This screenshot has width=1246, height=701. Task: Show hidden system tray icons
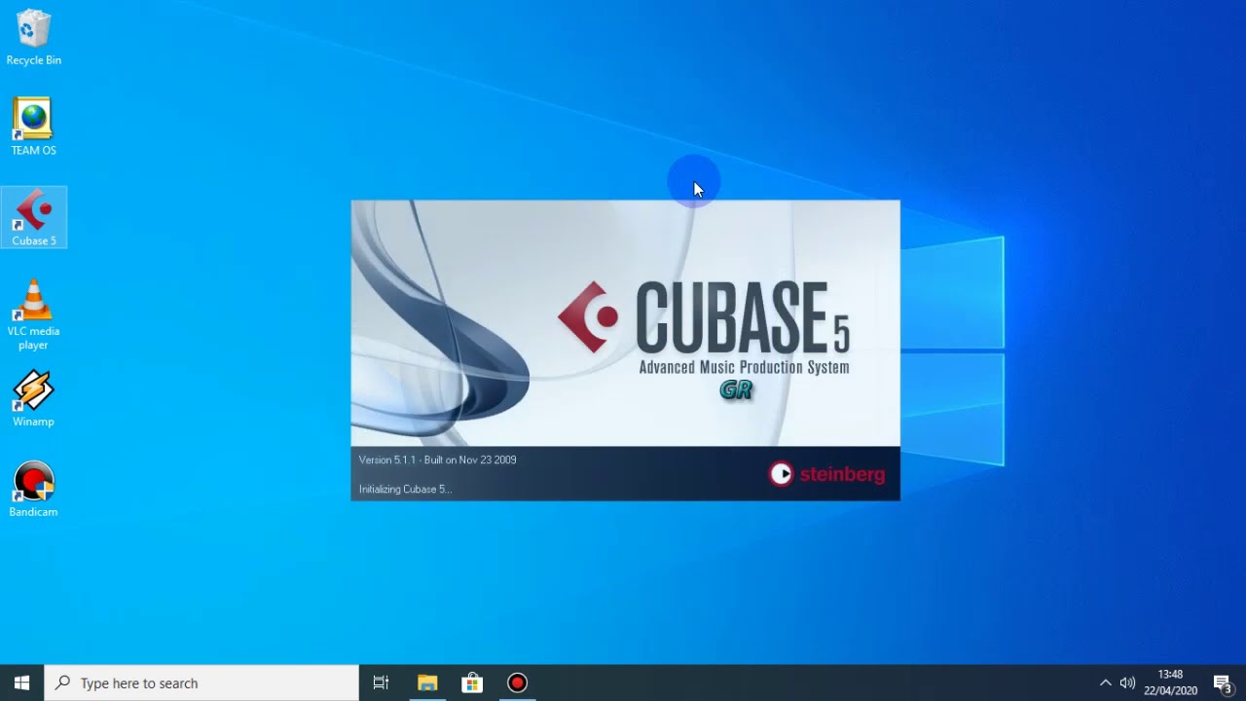coord(1105,683)
